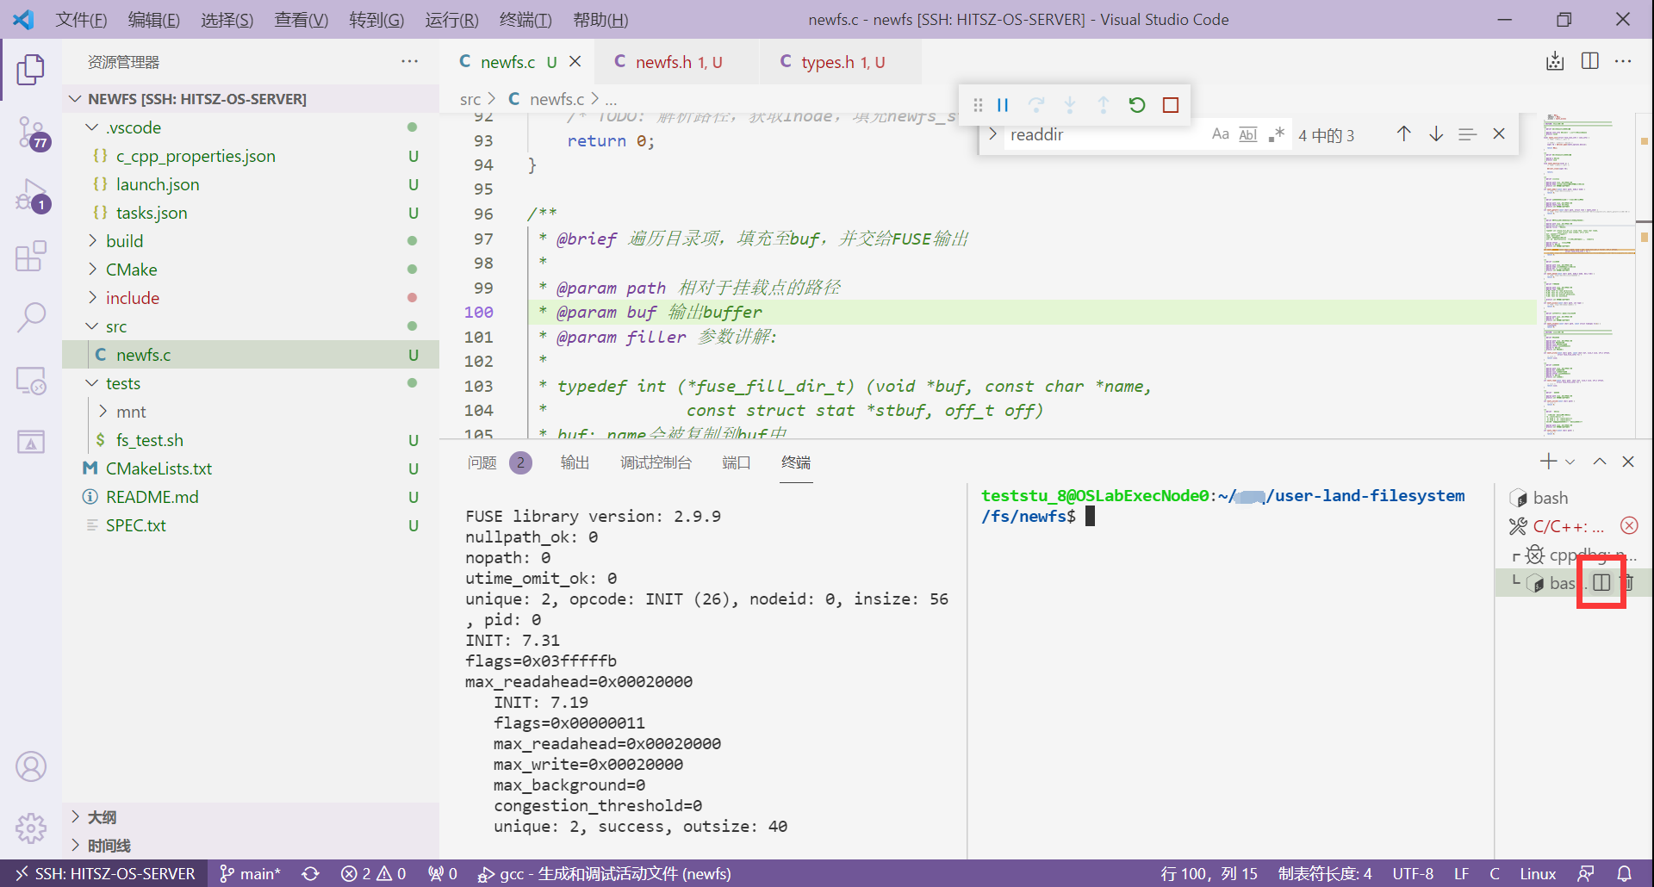
Task: Enable regular expression search in find
Action: click(1276, 134)
